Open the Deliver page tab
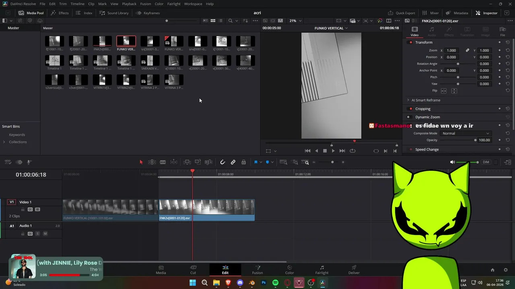The height and width of the screenshot is (289, 515). (x=354, y=270)
